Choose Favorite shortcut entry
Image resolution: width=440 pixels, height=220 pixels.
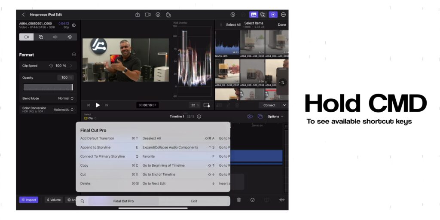tap(178, 156)
